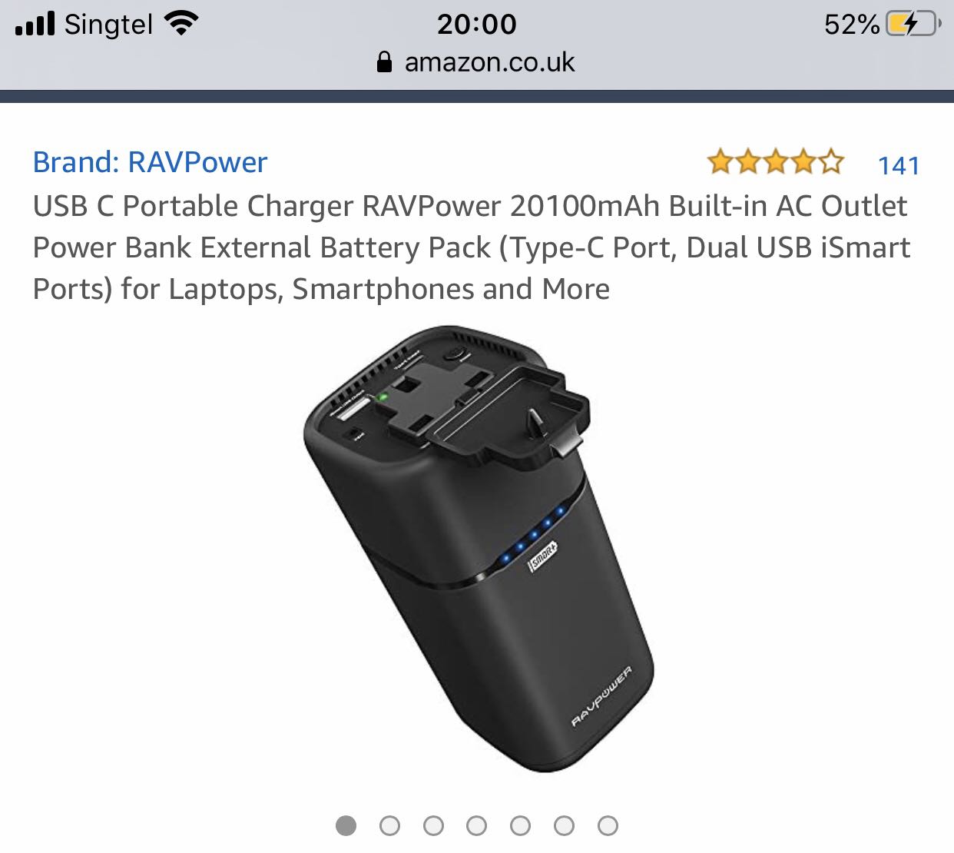954x853 pixels.
Task: Select the fourth image carousel dot
Action: tap(477, 825)
